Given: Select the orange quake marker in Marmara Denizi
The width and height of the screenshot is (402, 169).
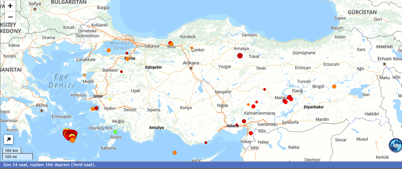Looking at the screenshot, I should coord(109,50).
